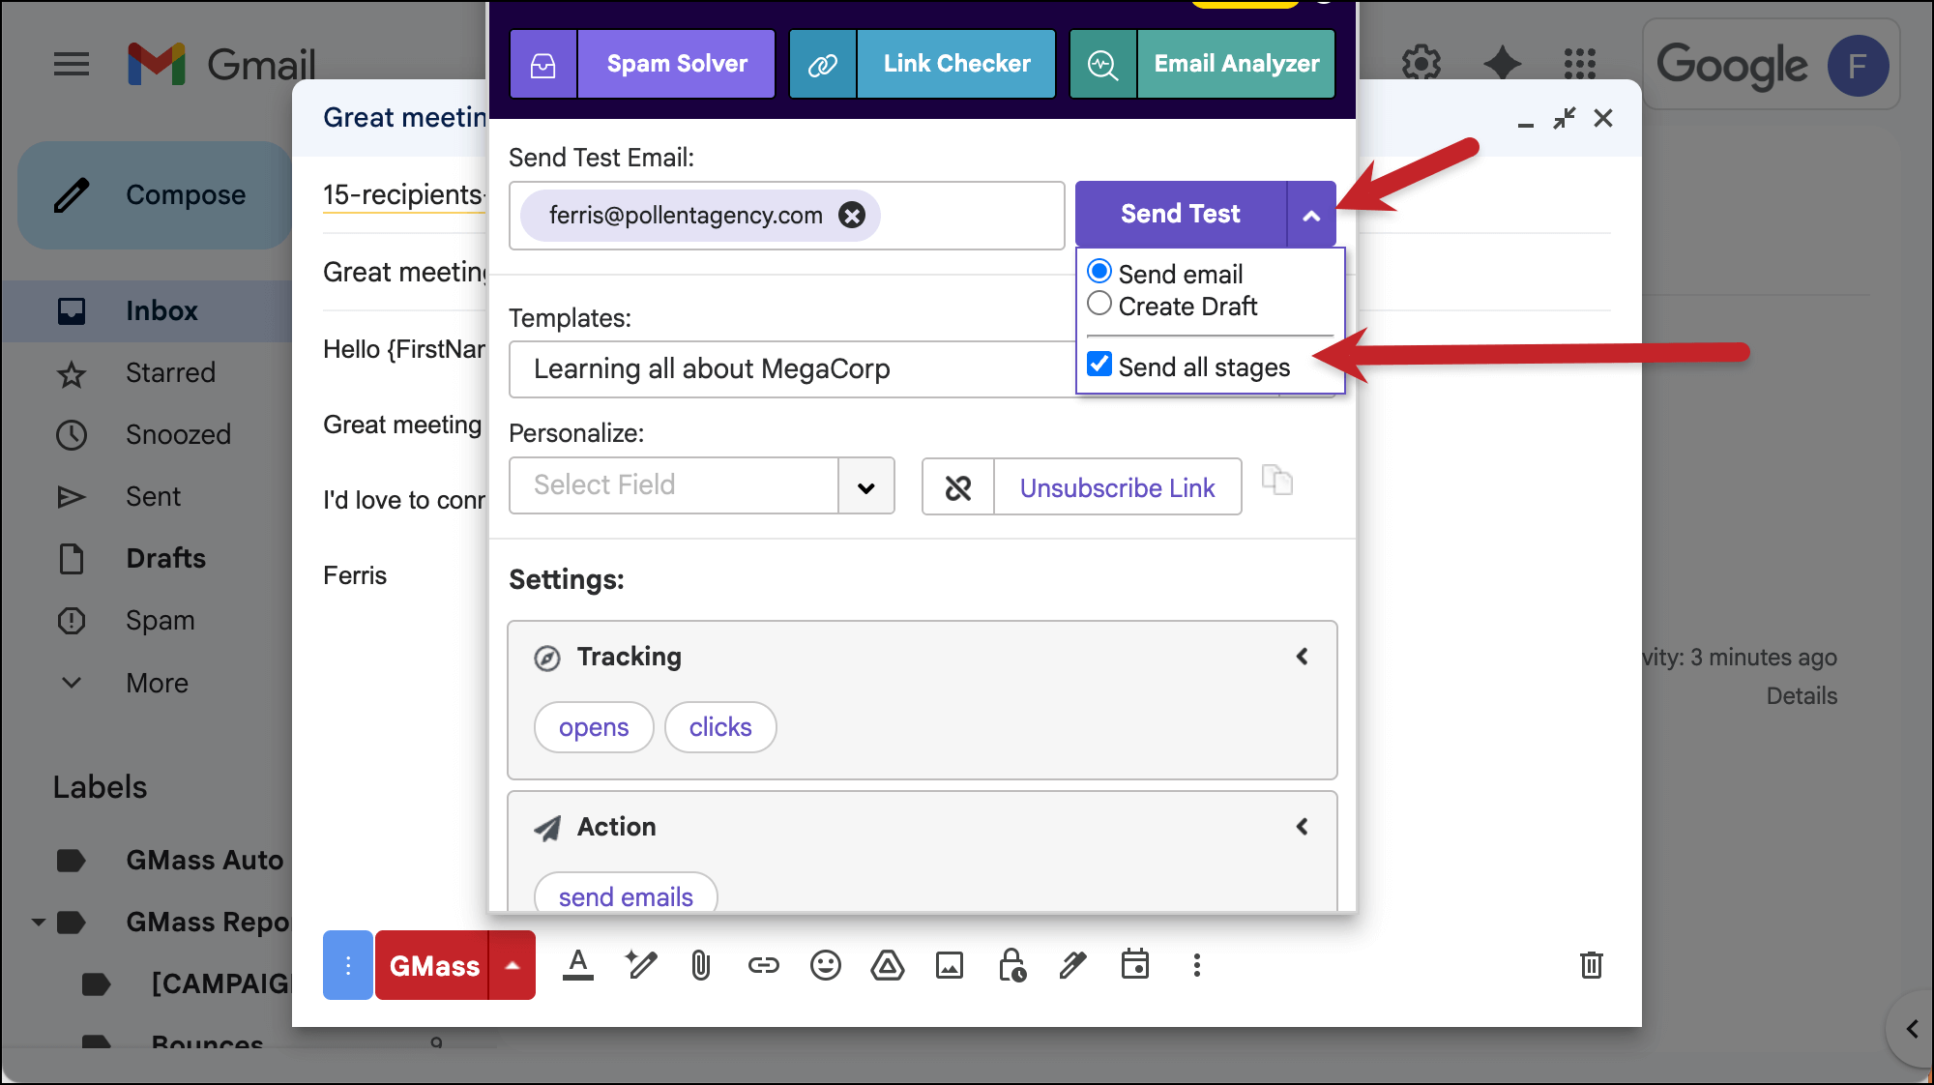
Task: Click the copy icon beside Unsubscribe Link
Action: tap(1277, 480)
